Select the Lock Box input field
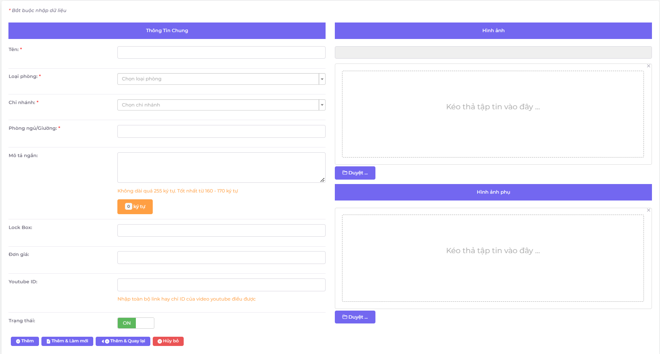660x354 pixels. [x=221, y=231]
